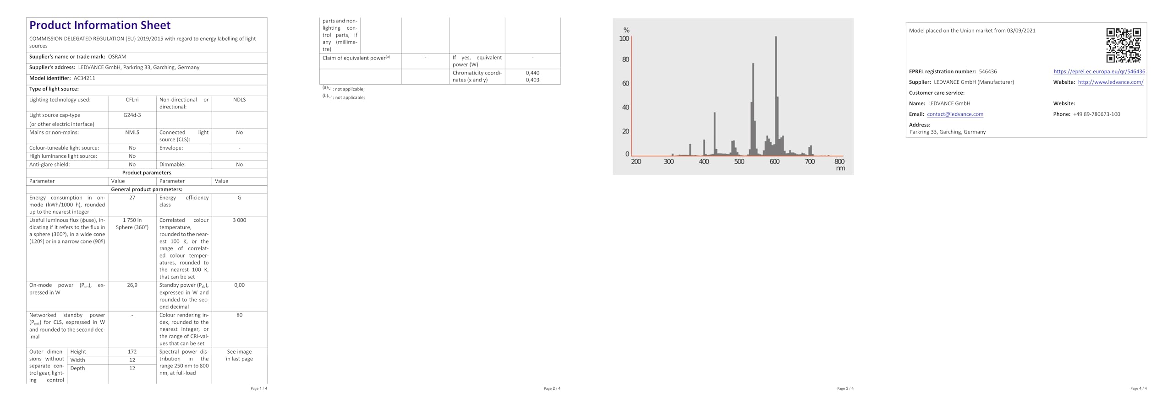Select the lighting technology value "CFLni"

132,100
